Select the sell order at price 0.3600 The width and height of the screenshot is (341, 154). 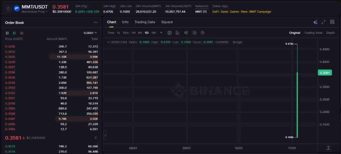pos(51,57)
